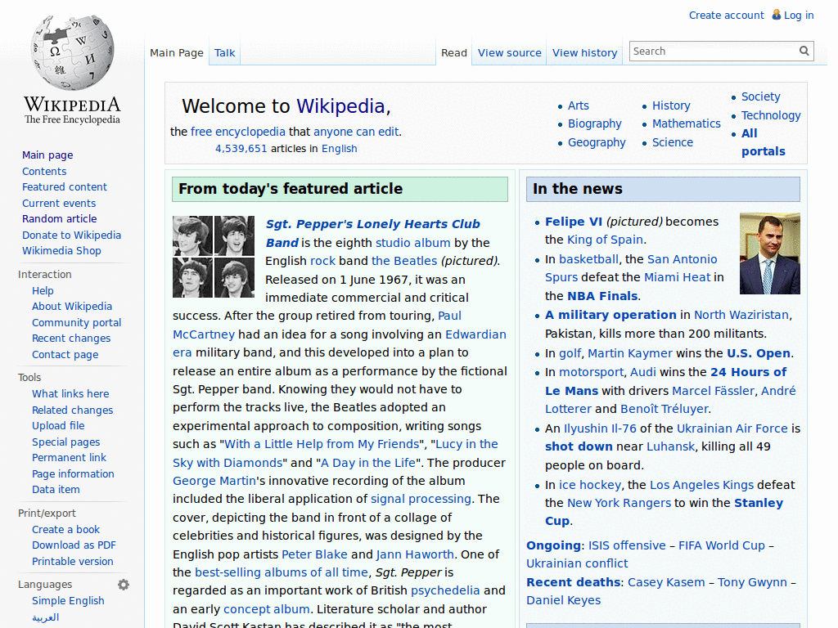Open the U.S. Open news link
This screenshot has height=628, width=838.
point(759,353)
